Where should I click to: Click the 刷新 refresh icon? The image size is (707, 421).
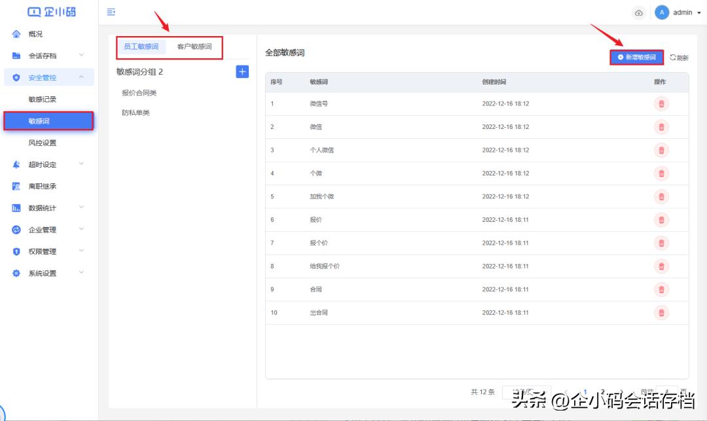point(681,58)
